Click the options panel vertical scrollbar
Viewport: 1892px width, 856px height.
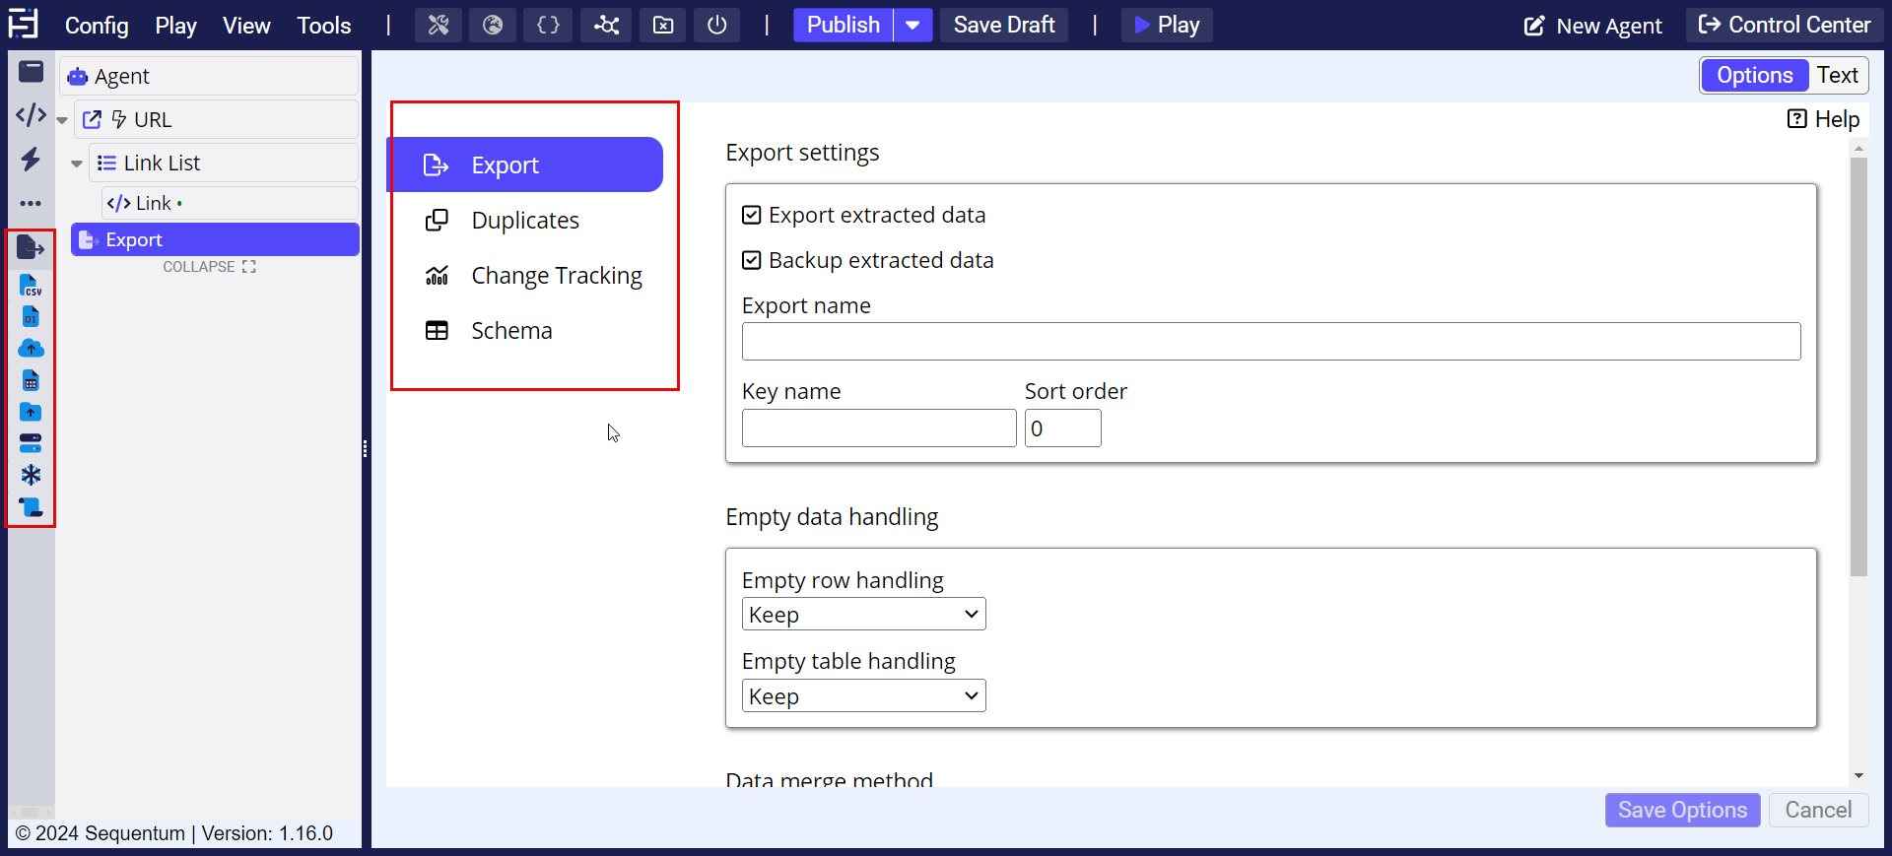click(x=1858, y=366)
